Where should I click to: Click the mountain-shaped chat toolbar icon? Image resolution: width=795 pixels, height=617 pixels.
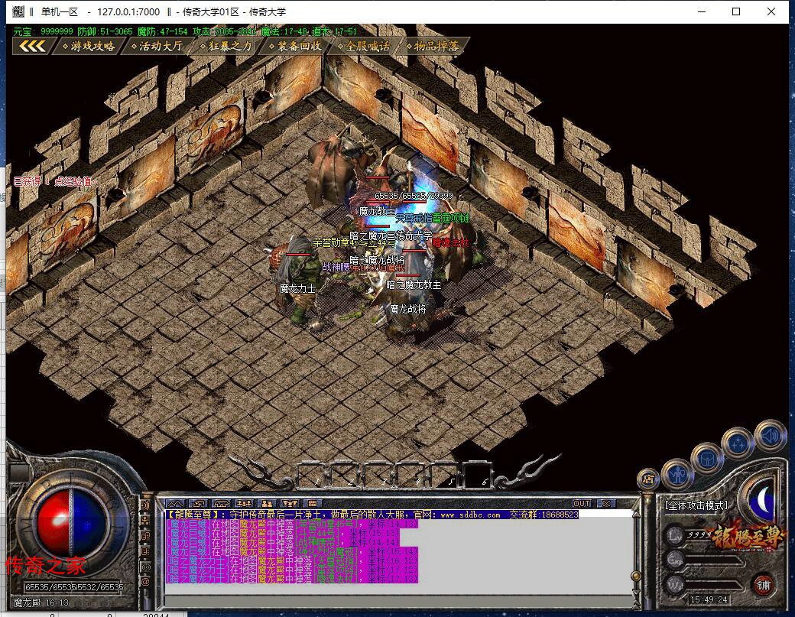pyautogui.click(x=175, y=503)
